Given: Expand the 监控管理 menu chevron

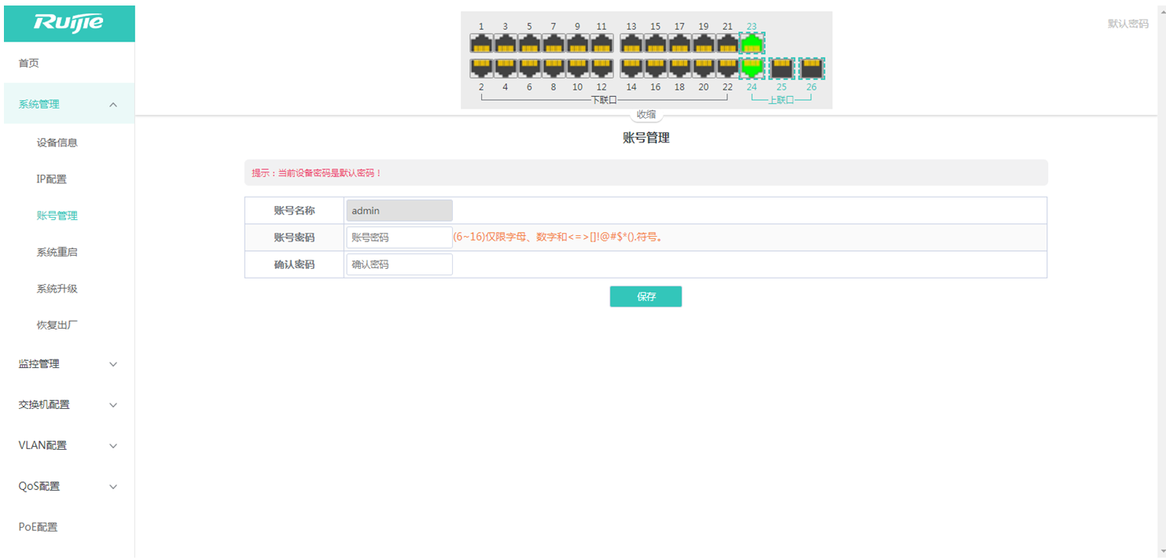Looking at the screenshot, I should pos(113,364).
